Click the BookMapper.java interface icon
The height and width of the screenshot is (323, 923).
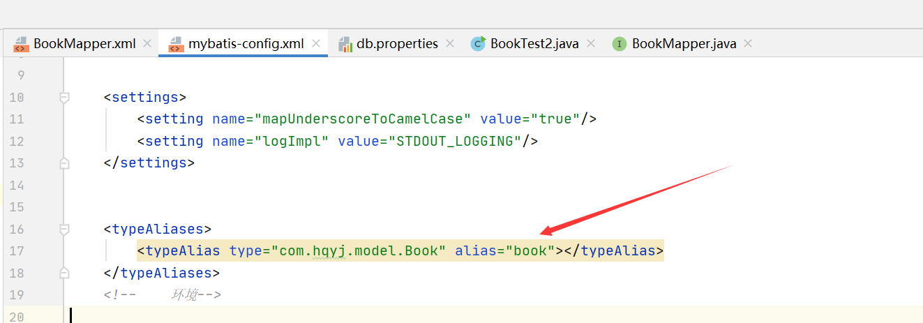pos(619,44)
